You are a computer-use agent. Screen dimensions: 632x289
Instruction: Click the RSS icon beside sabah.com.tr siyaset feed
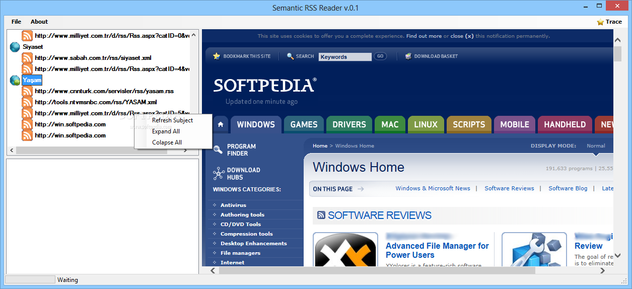pyautogui.click(x=27, y=58)
